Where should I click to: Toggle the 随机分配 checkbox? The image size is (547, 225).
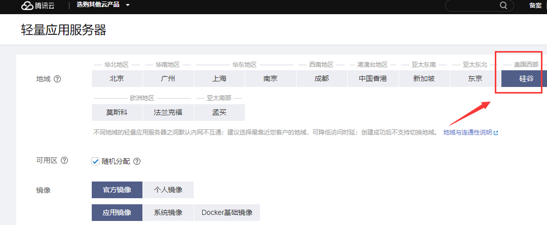click(95, 161)
